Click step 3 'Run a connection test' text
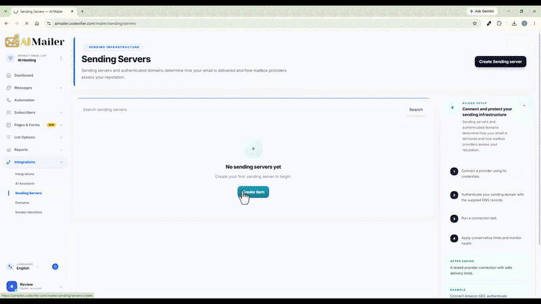The height and width of the screenshot is (304, 541). 479,218
